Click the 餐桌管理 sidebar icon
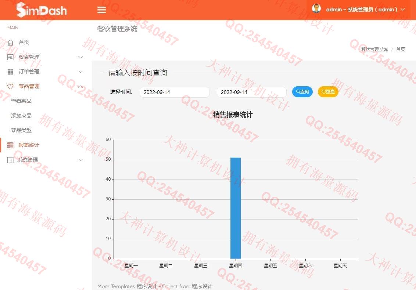 pos(10,57)
